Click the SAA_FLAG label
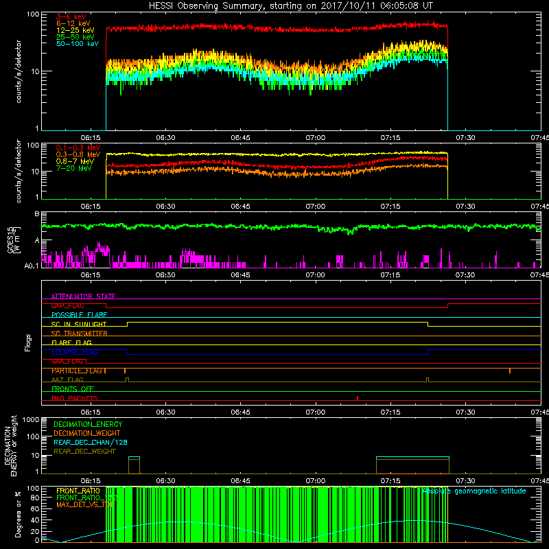Screen dimensions: 549x549 tap(67, 362)
